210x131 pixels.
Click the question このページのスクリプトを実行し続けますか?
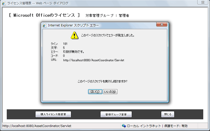pyautogui.click(x=102, y=81)
